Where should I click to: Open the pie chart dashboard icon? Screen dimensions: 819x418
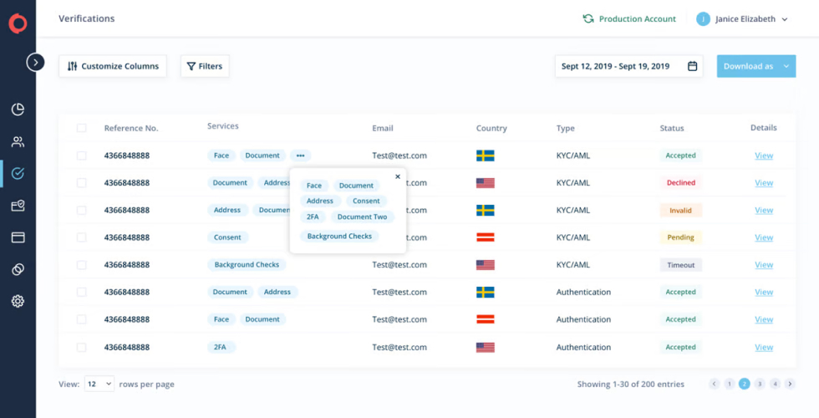pyautogui.click(x=18, y=110)
